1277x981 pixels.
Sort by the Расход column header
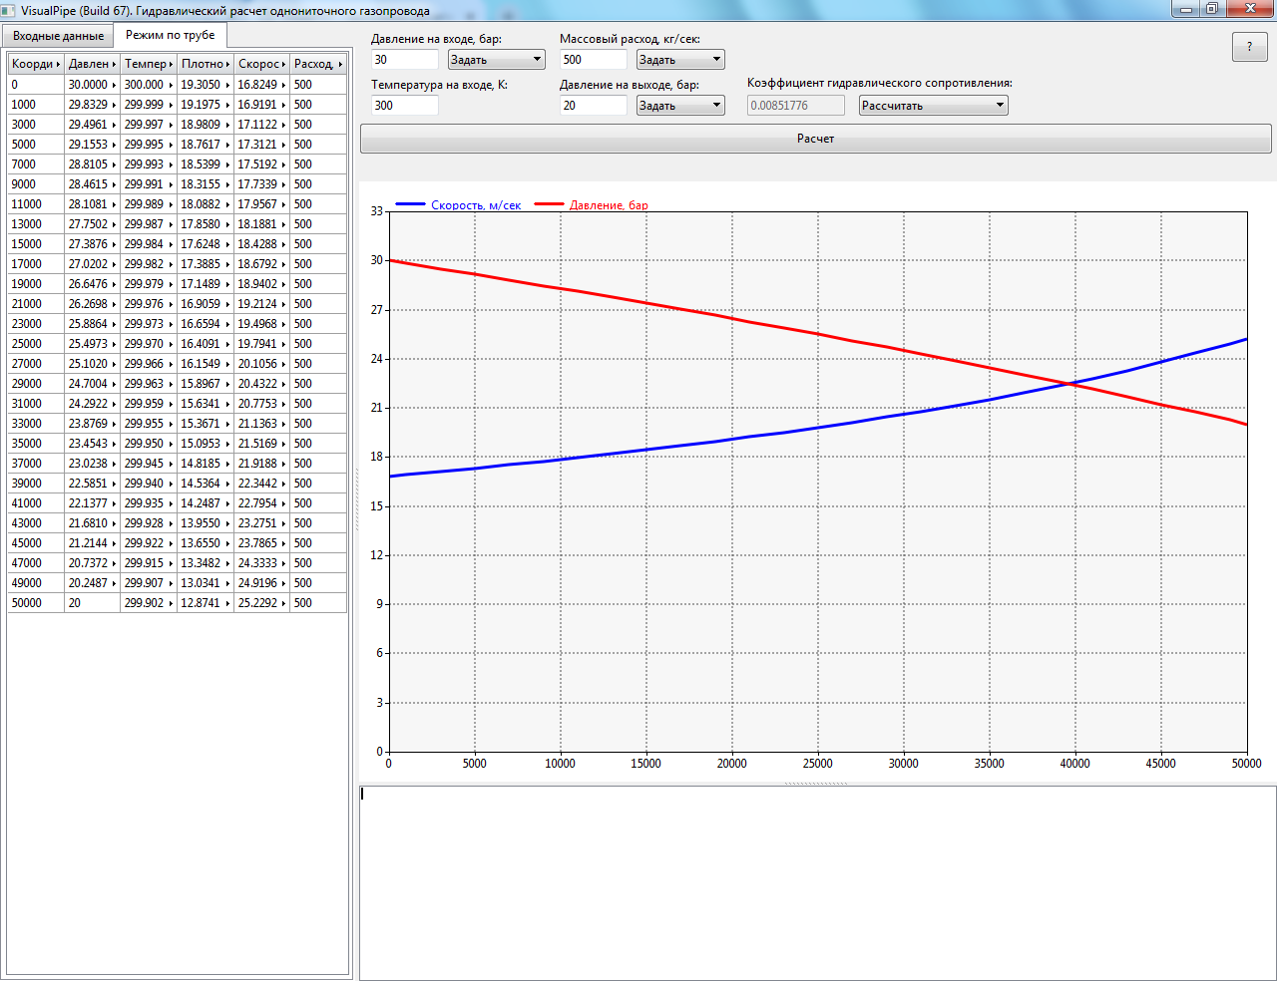pos(318,64)
